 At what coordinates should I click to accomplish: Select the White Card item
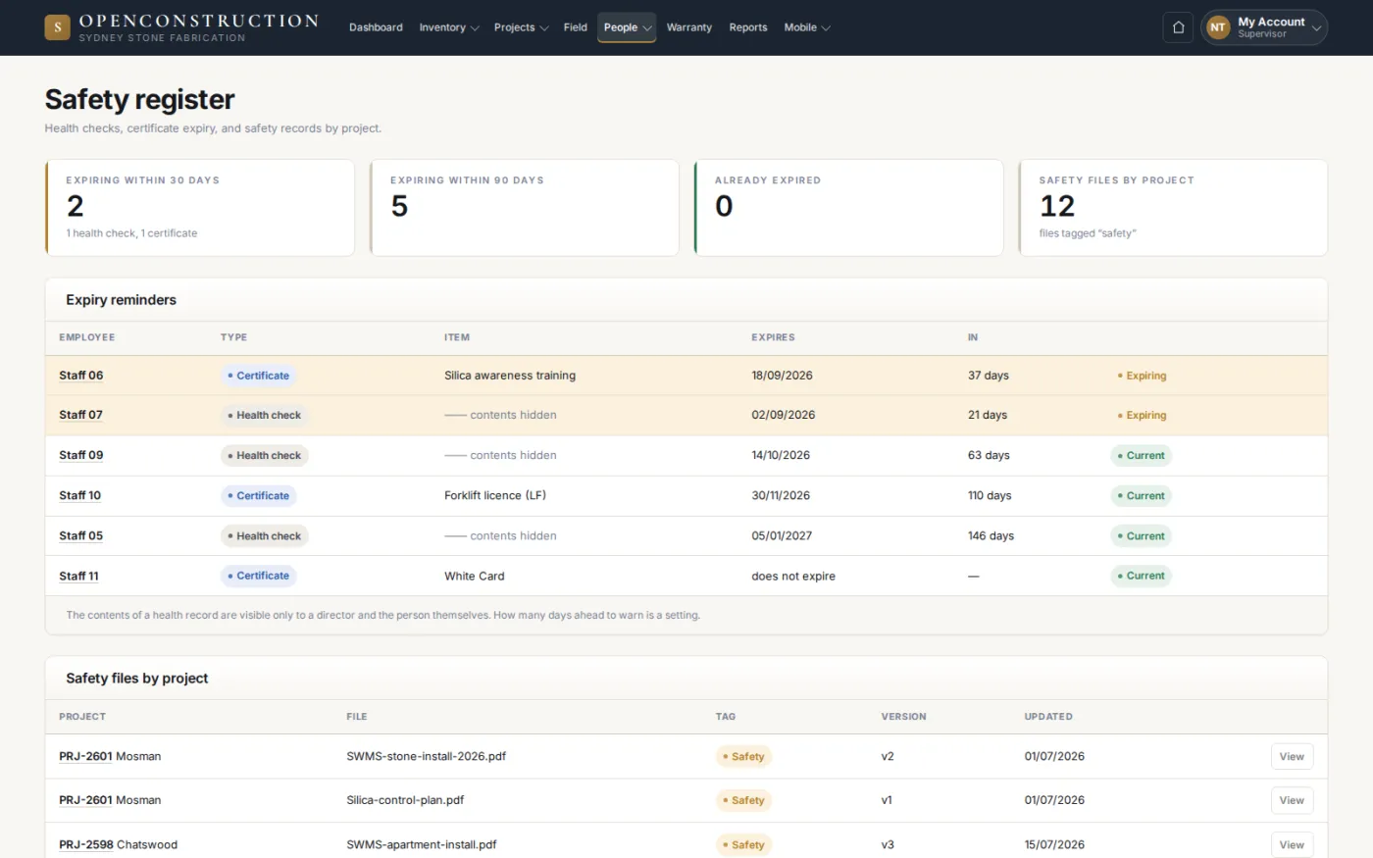coord(475,576)
